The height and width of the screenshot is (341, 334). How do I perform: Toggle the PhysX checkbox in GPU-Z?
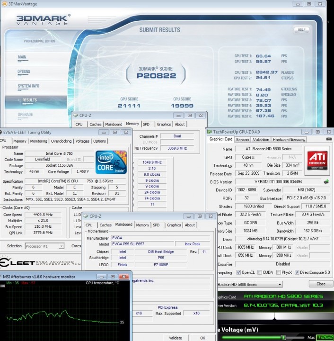[278, 272]
